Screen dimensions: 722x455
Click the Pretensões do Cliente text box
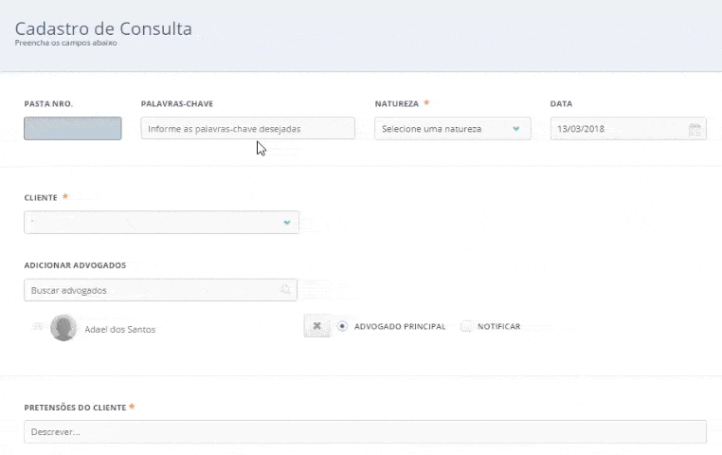[365, 432]
